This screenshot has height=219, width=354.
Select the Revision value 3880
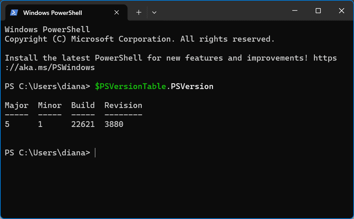click(x=114, y=124)
